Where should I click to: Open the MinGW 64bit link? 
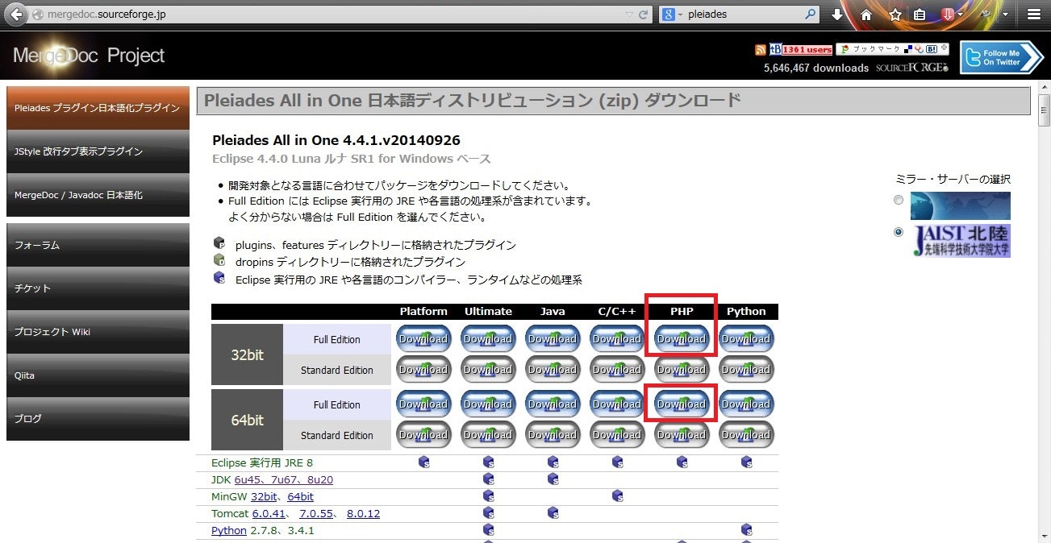pyautogui.click(x=300, y=497)
